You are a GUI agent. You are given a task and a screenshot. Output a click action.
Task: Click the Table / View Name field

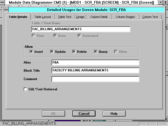coord(81,29)
